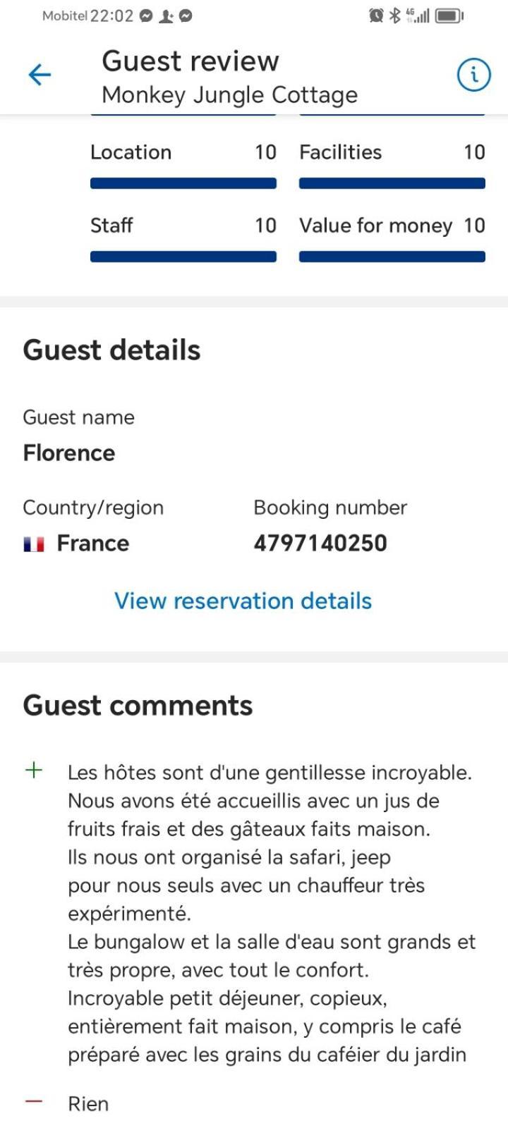Tap the guest name Florence

69,453
